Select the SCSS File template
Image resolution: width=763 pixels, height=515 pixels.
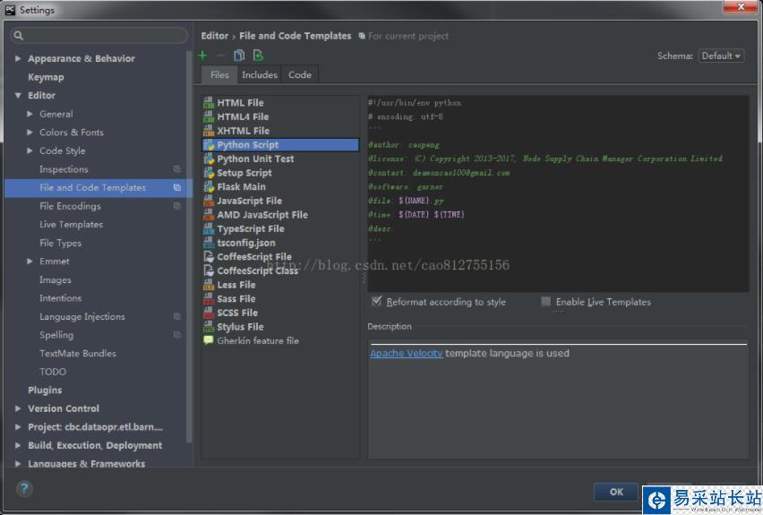(280, 313)
